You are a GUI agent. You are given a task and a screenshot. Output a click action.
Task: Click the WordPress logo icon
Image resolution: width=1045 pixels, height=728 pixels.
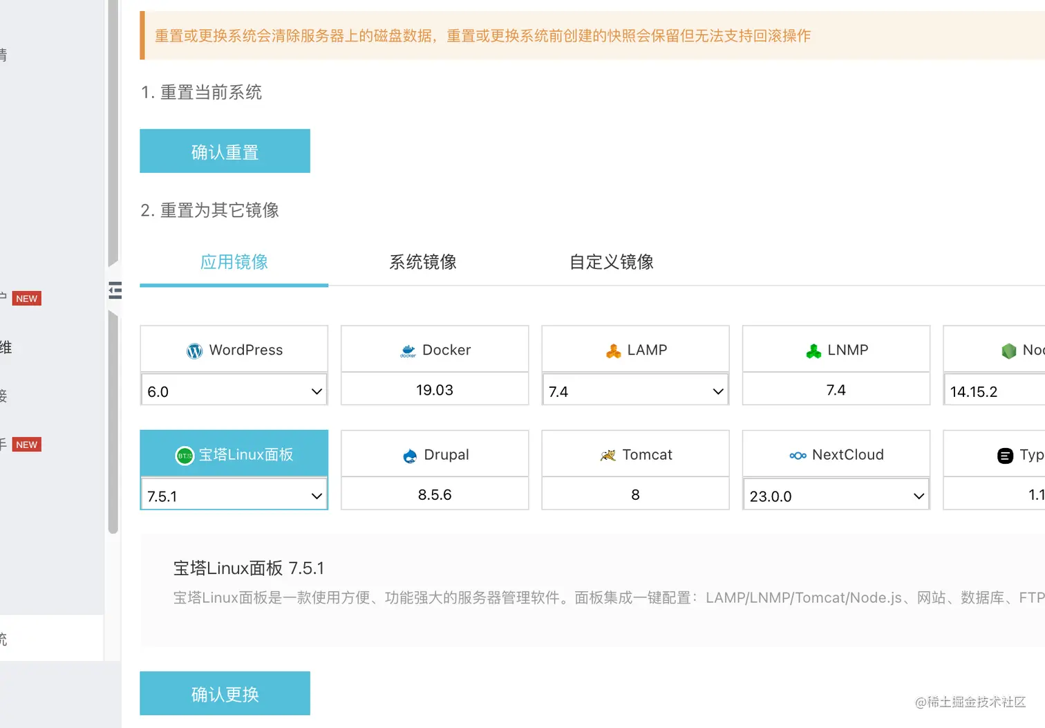pyautogui.click(x=195, y=351)
